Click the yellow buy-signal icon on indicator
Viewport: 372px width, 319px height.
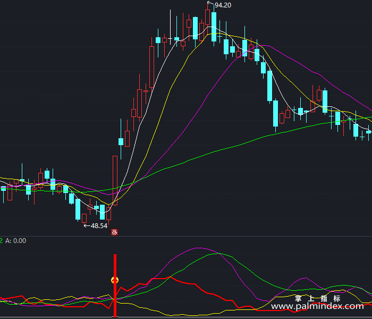pos(115,280)
